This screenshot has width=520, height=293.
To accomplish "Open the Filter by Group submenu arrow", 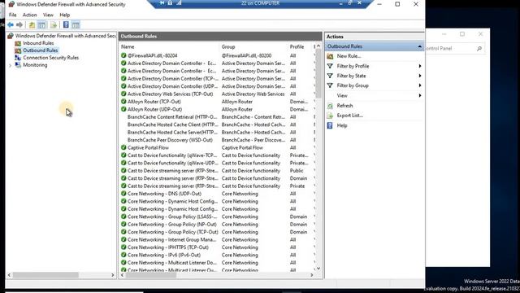I will click(x=420, y=85).
